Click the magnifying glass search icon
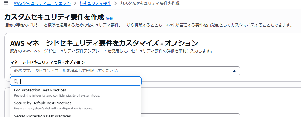 pos(16,82)
